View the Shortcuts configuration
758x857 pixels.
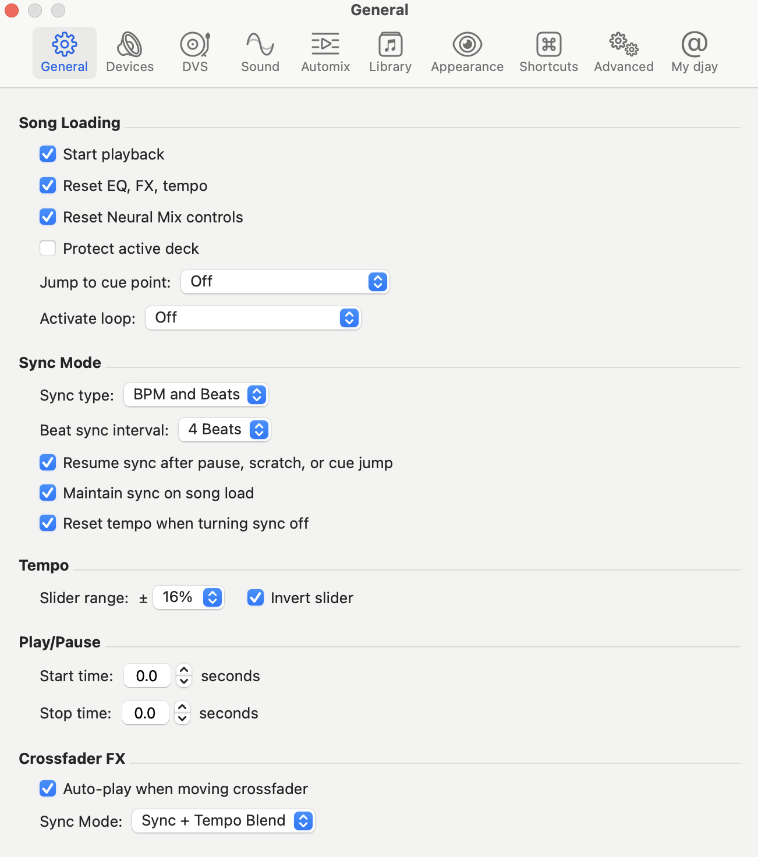coord(548,52)
